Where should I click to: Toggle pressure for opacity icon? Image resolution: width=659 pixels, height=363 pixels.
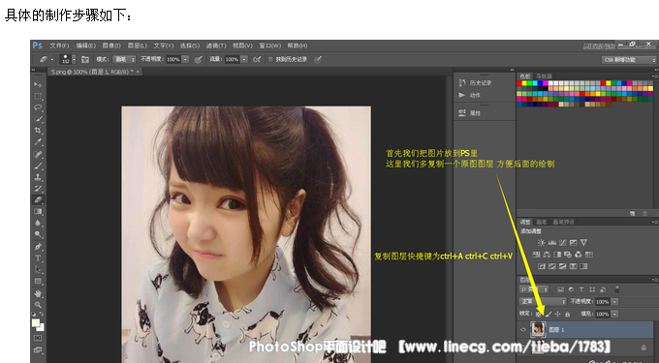coord(199,60)
